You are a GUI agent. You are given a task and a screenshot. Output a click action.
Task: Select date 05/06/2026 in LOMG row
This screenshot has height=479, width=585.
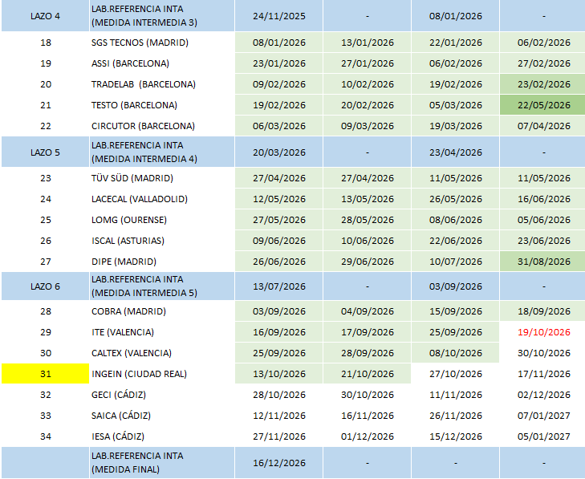click(x=542, y=220)
